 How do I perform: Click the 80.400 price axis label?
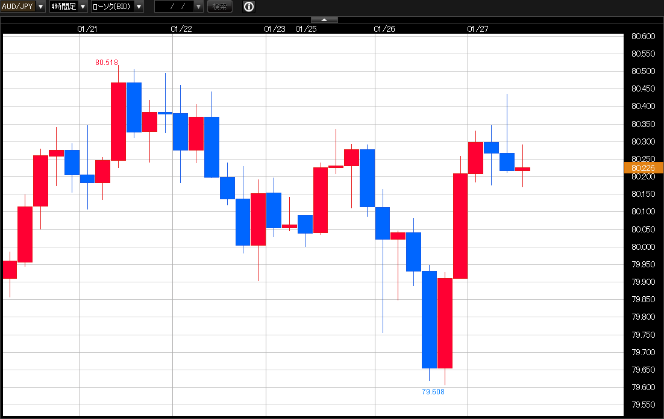point(644,106)
